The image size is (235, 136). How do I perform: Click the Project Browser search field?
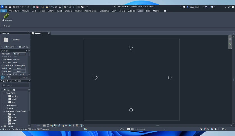pos(15,85)
